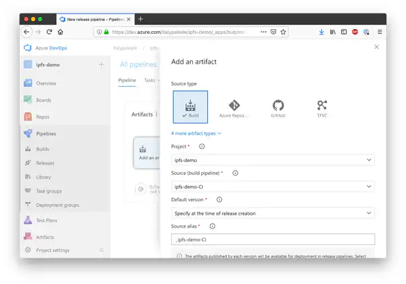Choose Azure Repos as source type
This screenshot has height=284, width=406.
click(234, 108)
